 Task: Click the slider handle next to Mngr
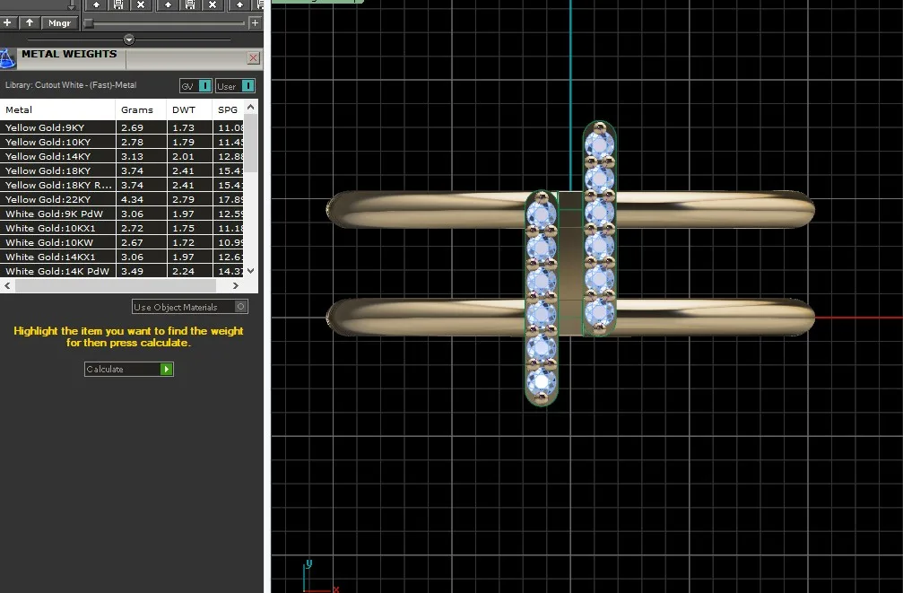pos(89,23)
